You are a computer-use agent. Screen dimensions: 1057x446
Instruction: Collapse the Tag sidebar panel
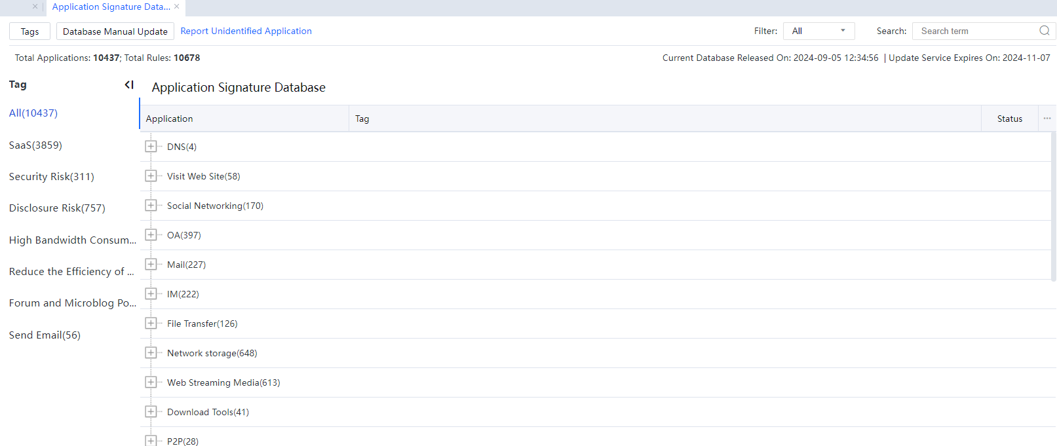coord(129,84)
